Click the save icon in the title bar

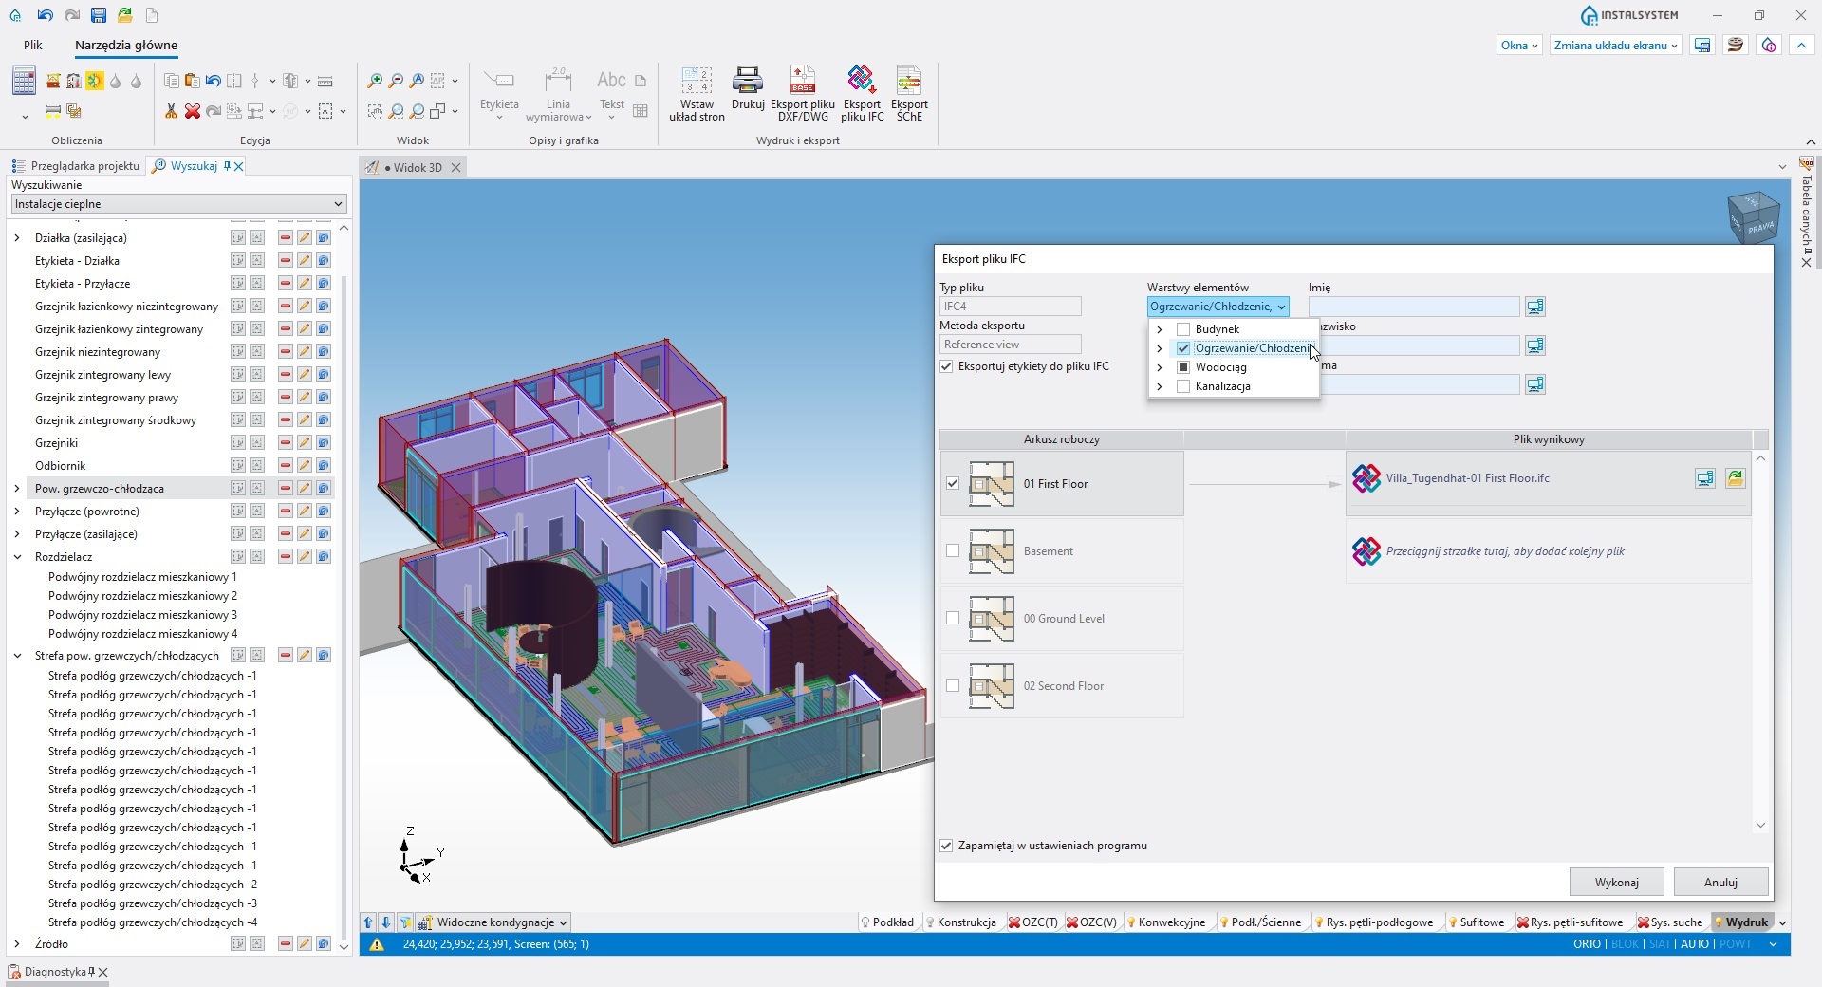click(x=99, y=15)
